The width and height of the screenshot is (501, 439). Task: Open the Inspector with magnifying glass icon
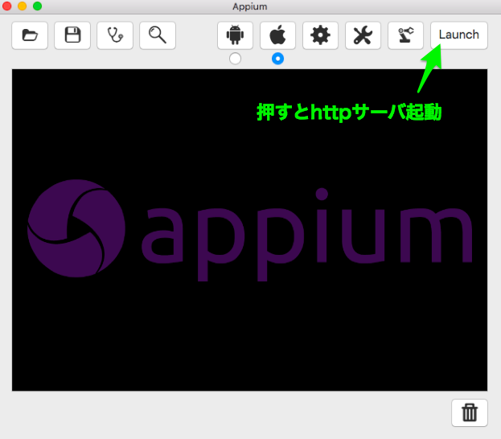point(158,35)
